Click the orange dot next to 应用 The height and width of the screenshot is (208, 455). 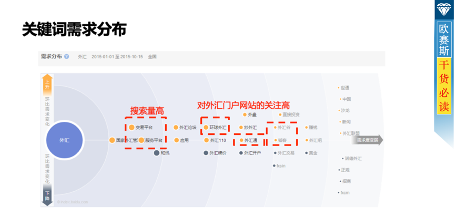click(x=177, y=140)
